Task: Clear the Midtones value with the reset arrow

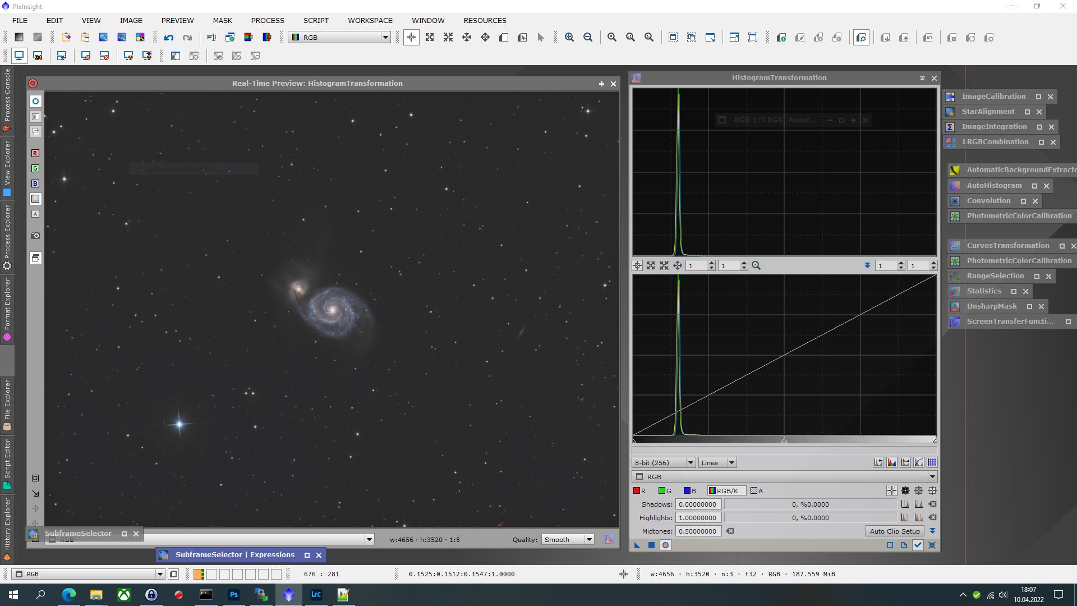Action: tap(730, 531)
